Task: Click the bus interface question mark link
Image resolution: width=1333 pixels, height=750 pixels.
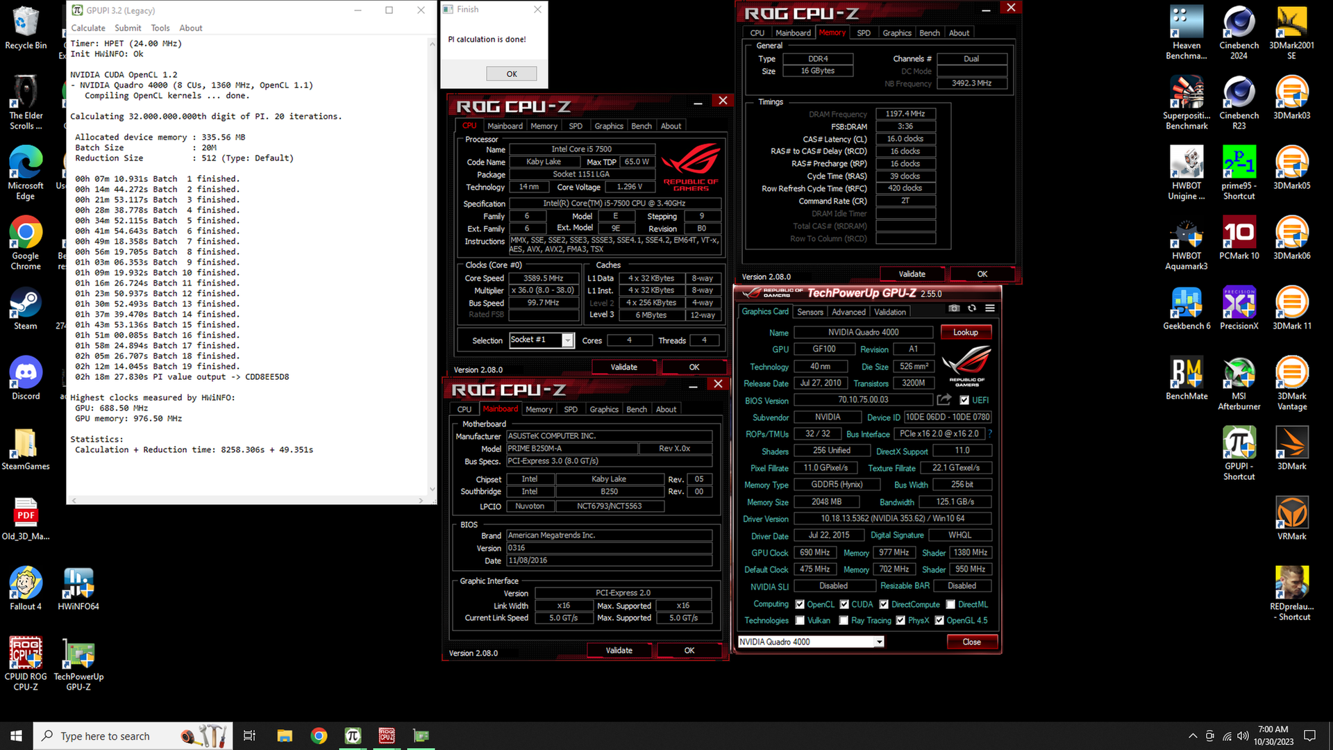Action: pos(990,433)
